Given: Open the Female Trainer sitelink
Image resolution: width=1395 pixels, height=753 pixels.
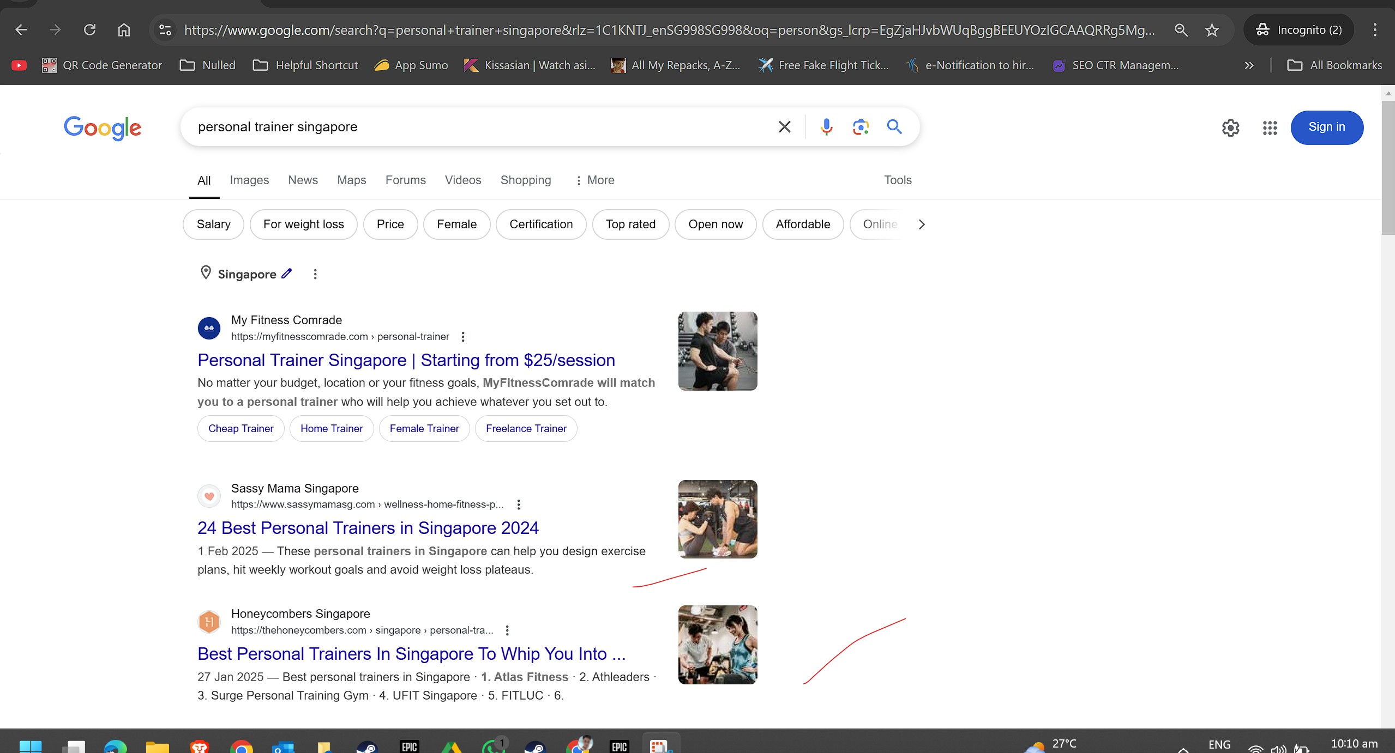Looking at the screenshot, I should tap(424, 428).
